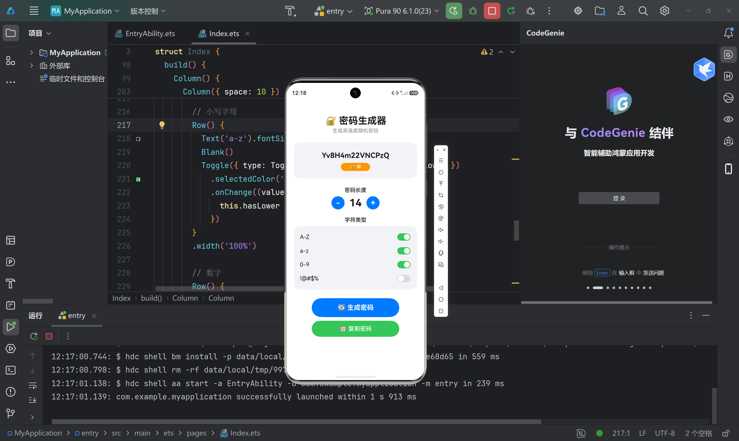Open the build hammer icon in top toolbar
Screen dimensions: 739x441
[x=290, y=11]
